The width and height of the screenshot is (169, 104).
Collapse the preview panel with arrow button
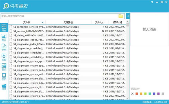click(x=128, y=16)
